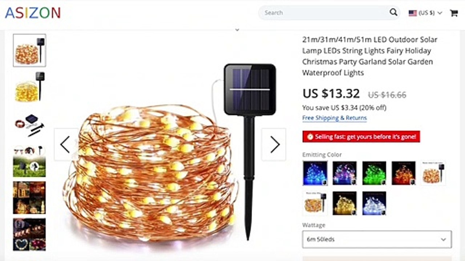465x261 pixels.
Task: Open the shopping cart icon
Action: point(454,13)
